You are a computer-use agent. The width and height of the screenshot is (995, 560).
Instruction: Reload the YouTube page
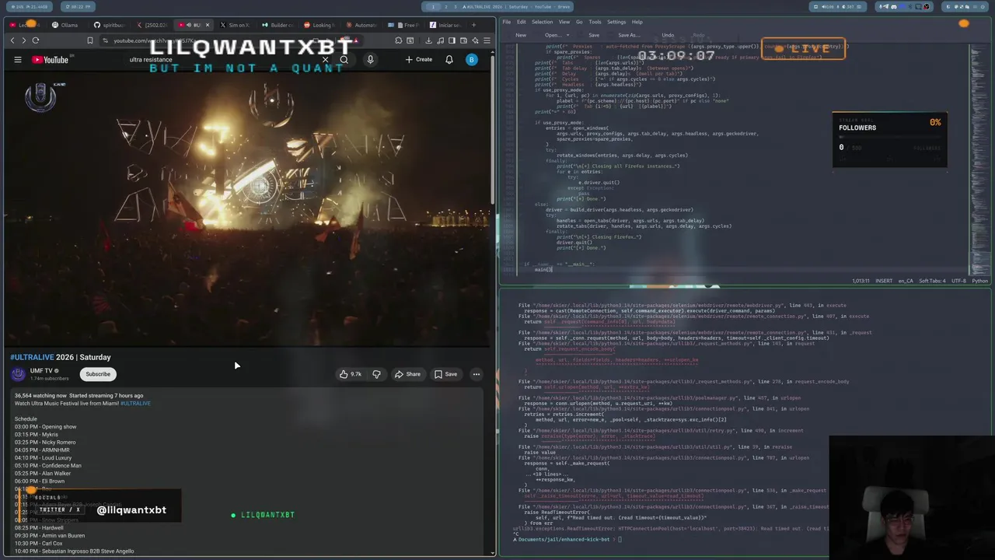[35, 40]
